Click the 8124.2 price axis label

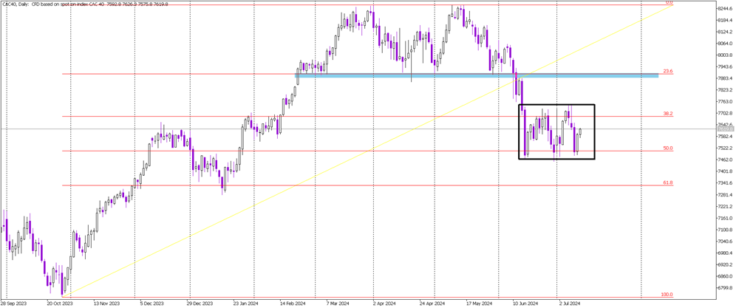(x=724, y=32)
